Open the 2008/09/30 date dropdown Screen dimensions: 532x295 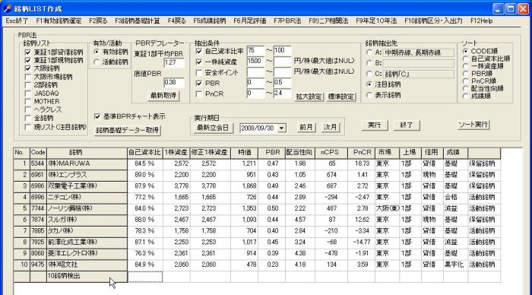(x=282, y=128)
